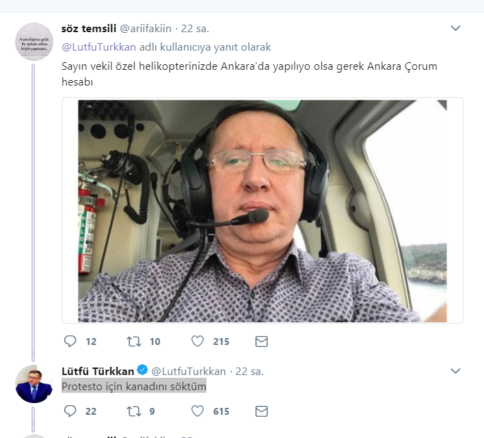484x438 pixels.
Task: Retweet Lütfü Türkkan's reply
Action: pyautogui.click(x=134, y=411)
